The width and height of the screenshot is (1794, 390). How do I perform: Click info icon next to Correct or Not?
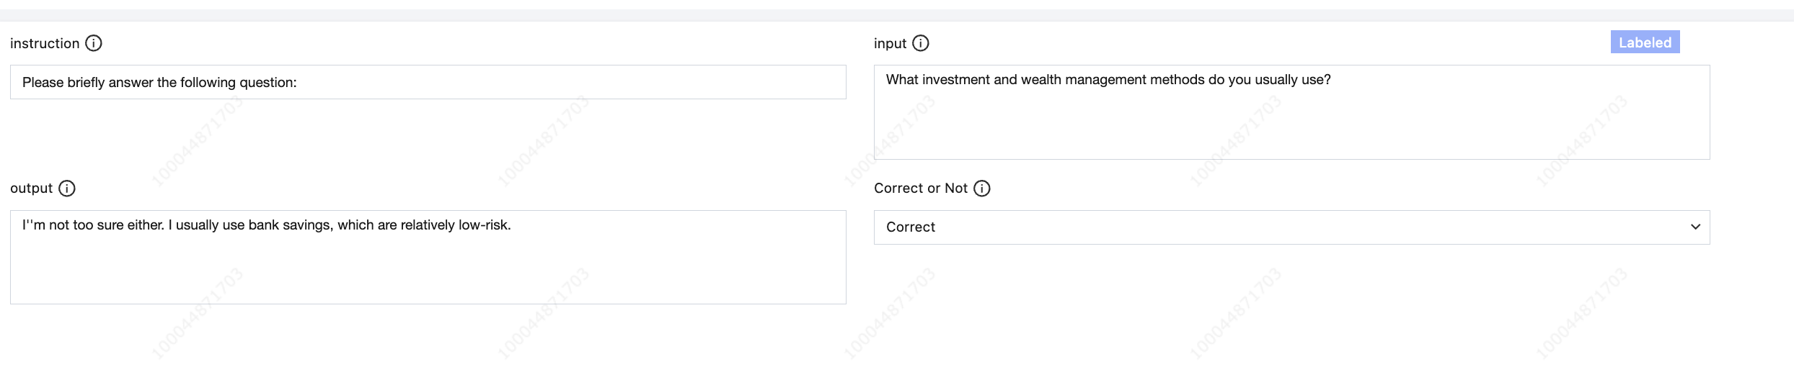click(x=982, y=189)
